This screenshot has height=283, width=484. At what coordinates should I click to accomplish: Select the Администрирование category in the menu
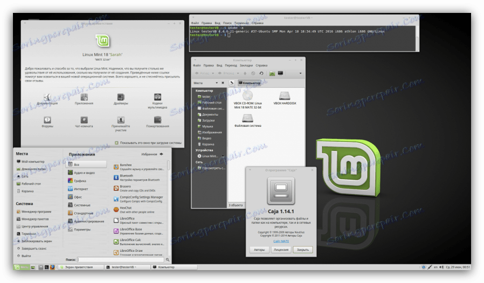[x=86, y=221]
